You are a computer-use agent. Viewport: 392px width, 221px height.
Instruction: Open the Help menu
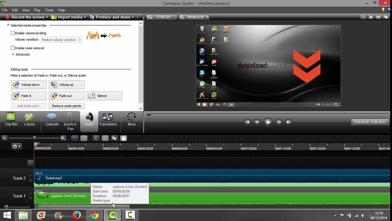coord(61,10)
